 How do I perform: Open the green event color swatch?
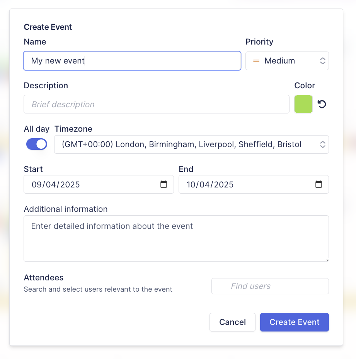pos(303,104)
